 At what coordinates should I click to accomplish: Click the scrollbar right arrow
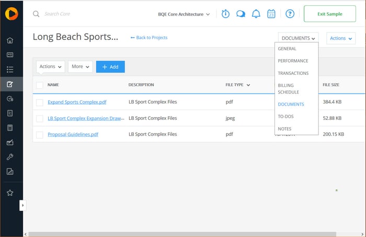coord(362,234)
